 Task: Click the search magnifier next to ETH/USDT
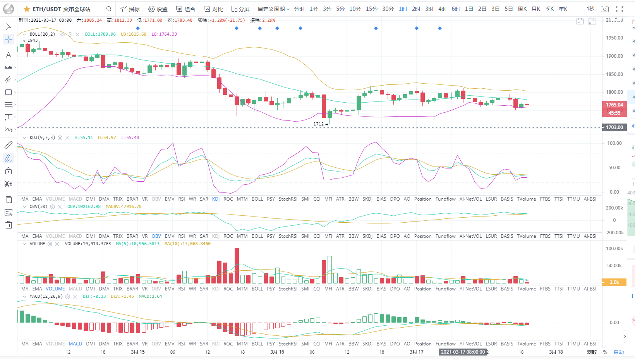point(109,9)
